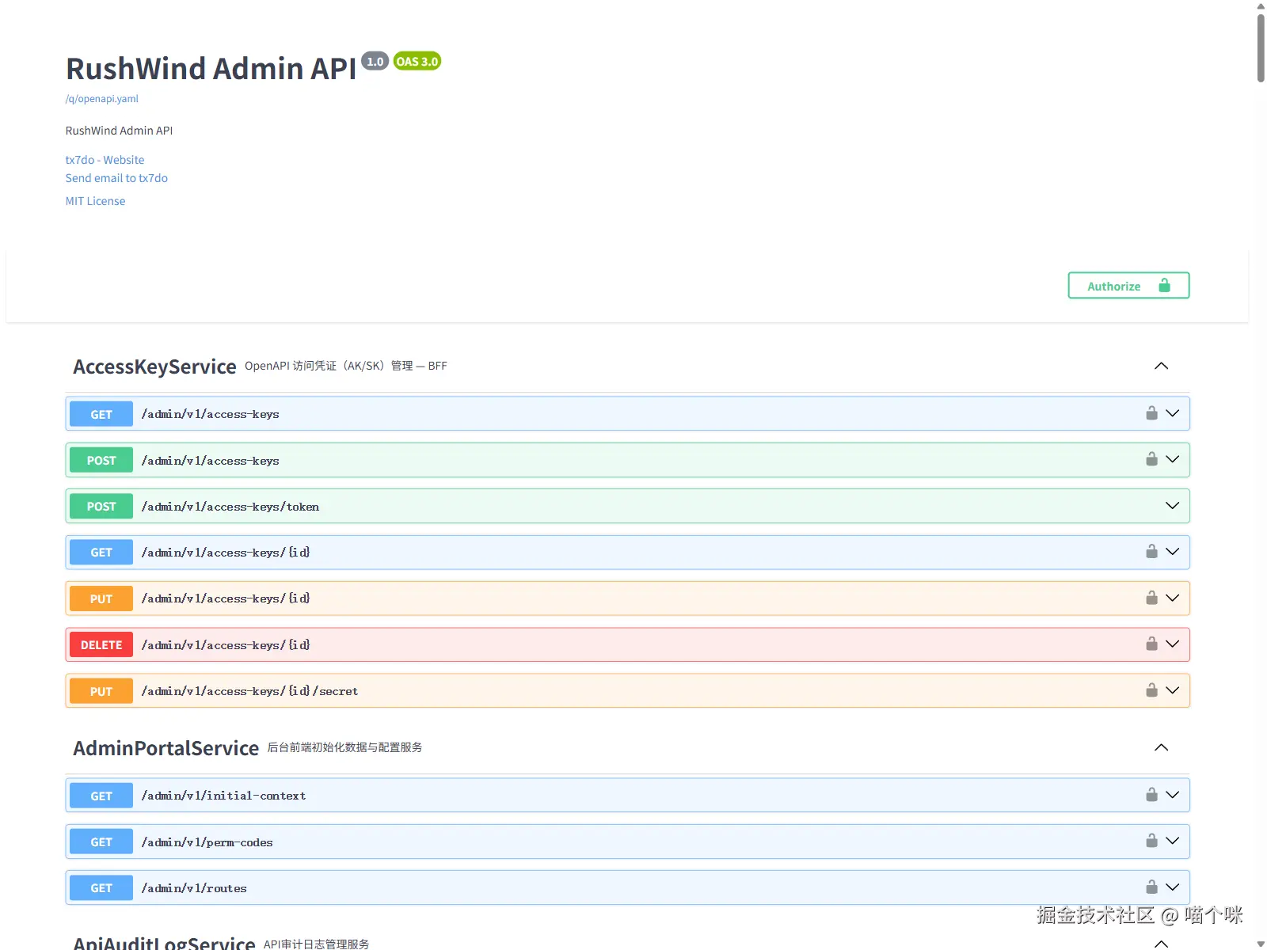This screenshot has width=1267, height=950.
Task: Click lock icon on GET /admin/v1/routes row
Action: [x=1151, y=887]
